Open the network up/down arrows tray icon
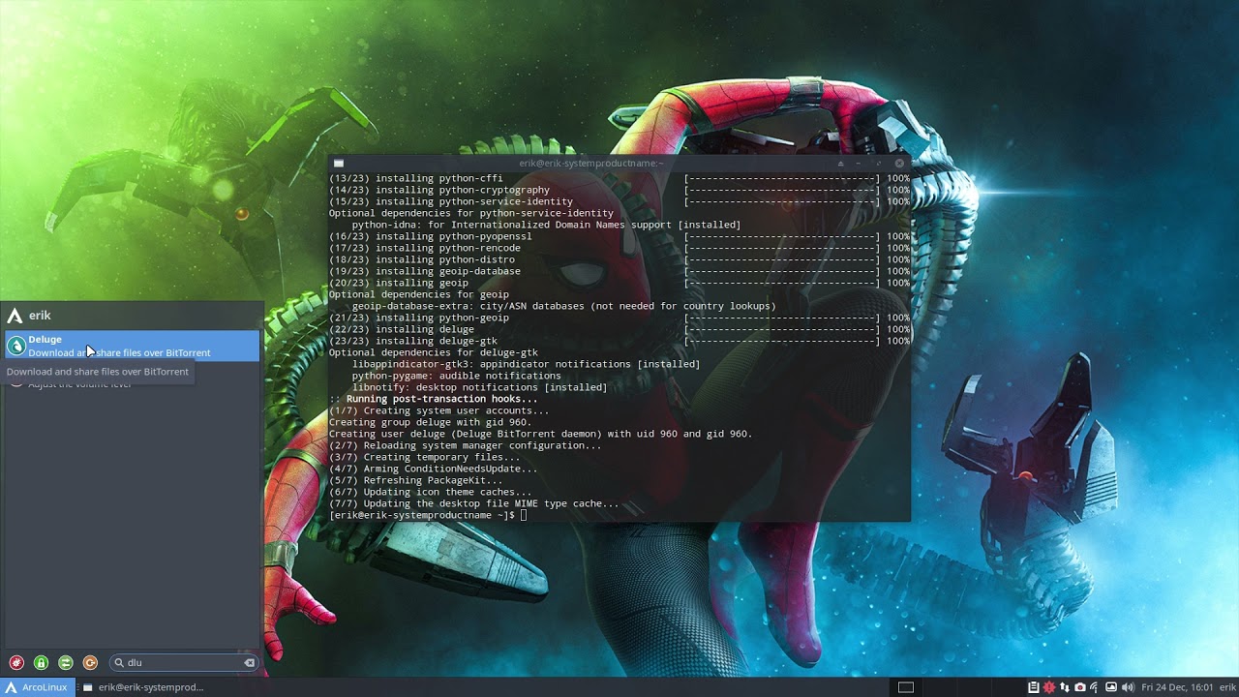The width and height of the screenshot is (1239, 697). 1064,687
